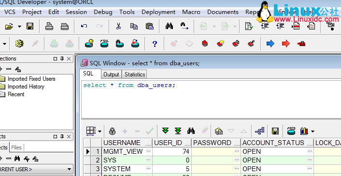Toggle the Edit data padlock icon
The image size is (341, 176).
112,131
